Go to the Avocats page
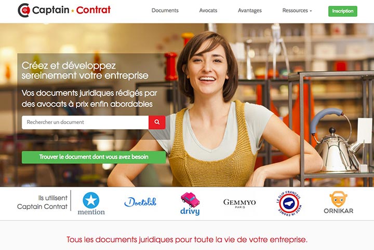The image size is (374, 250). click(x=208, y=10)
